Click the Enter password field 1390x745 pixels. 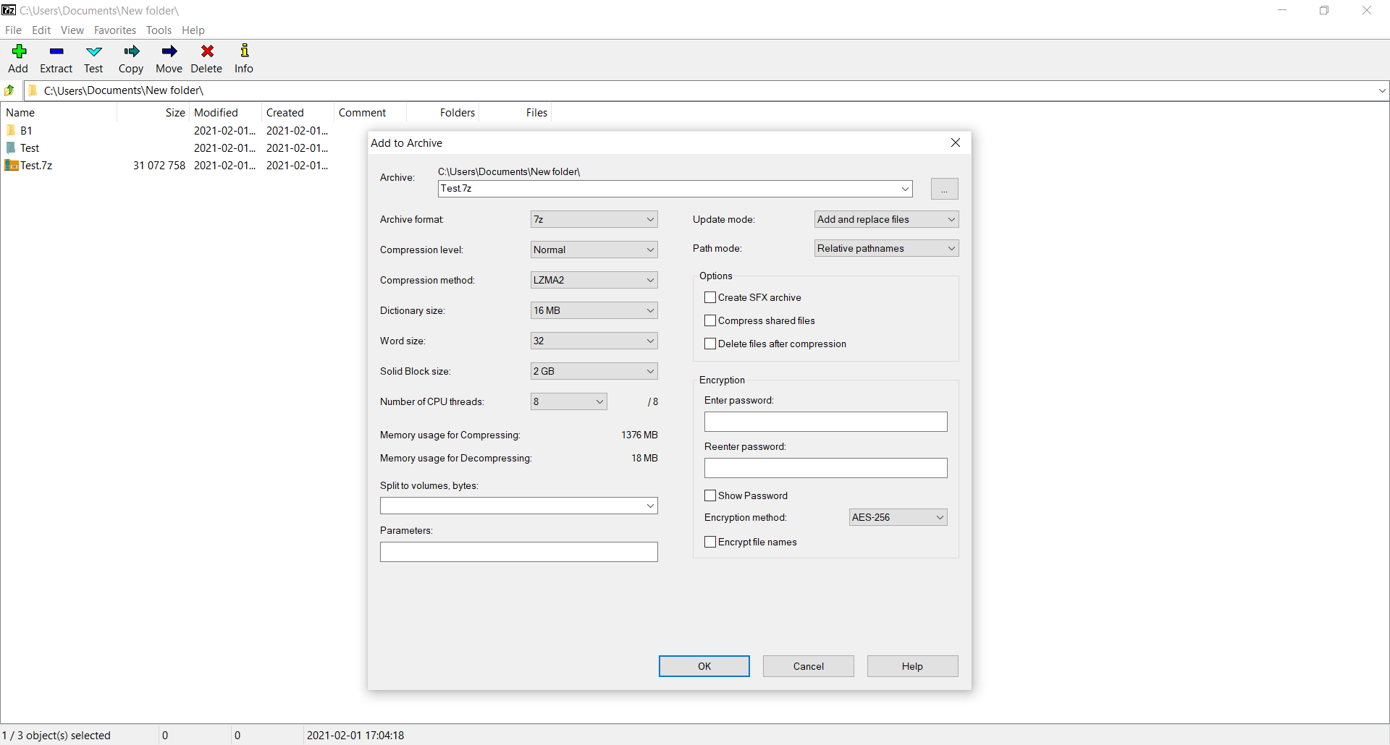point(825,422)
